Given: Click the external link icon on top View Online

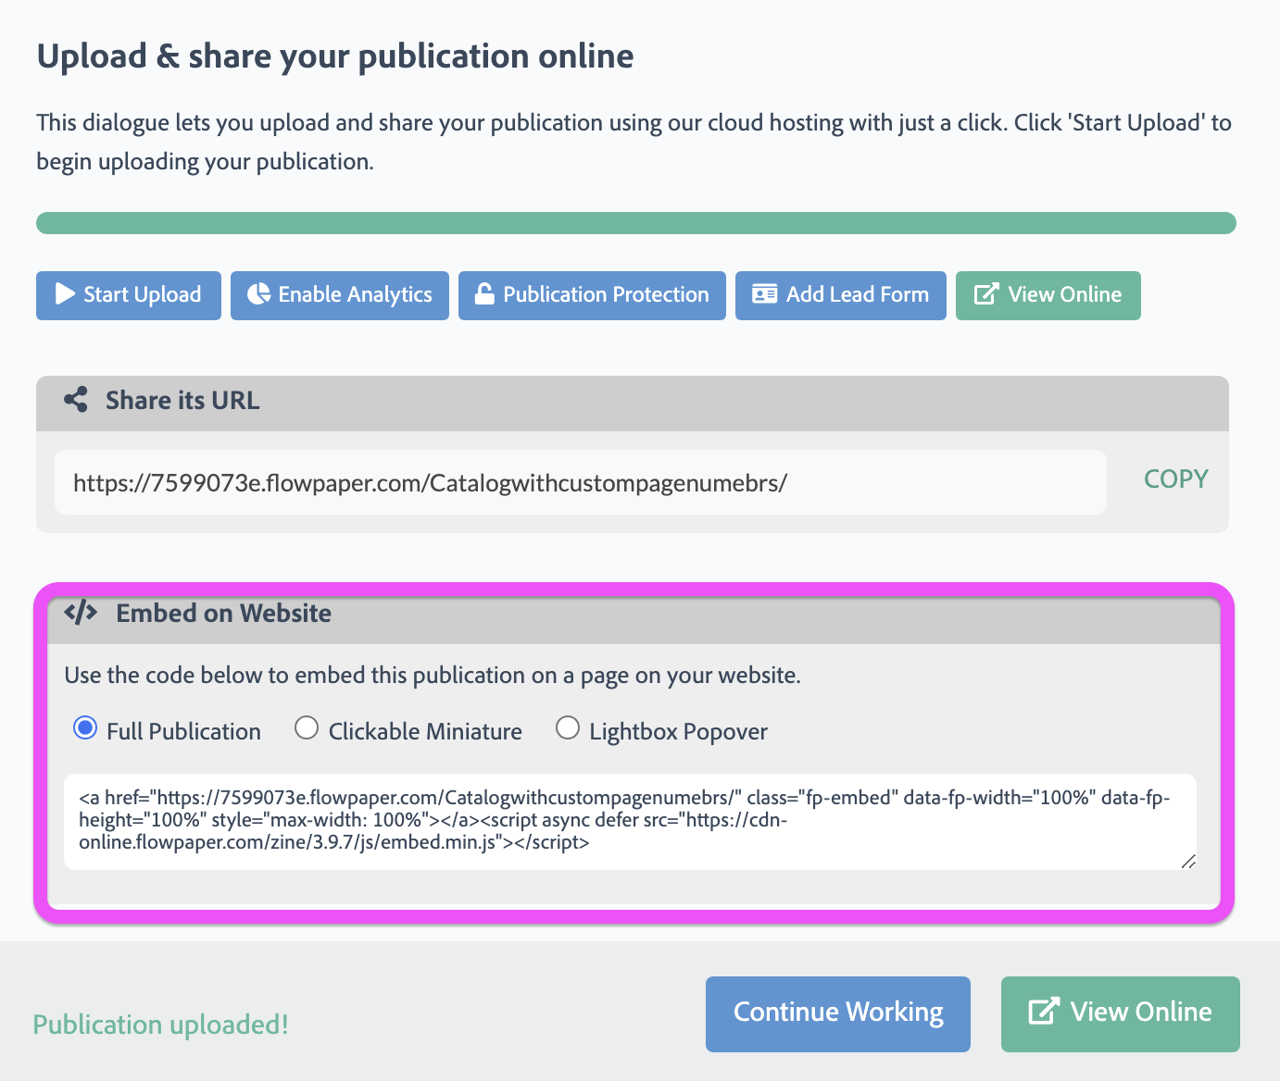Looking at the screenshot, I should click(x=986, y=294).
